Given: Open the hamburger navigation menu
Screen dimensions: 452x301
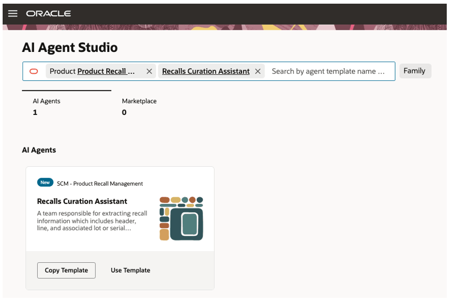Looking at the screenshot, I should (x=13, y=14).
